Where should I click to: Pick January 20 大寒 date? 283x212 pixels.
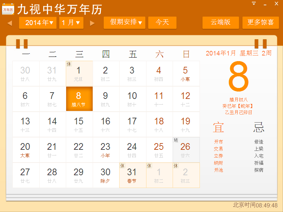[x=26, y=150]
